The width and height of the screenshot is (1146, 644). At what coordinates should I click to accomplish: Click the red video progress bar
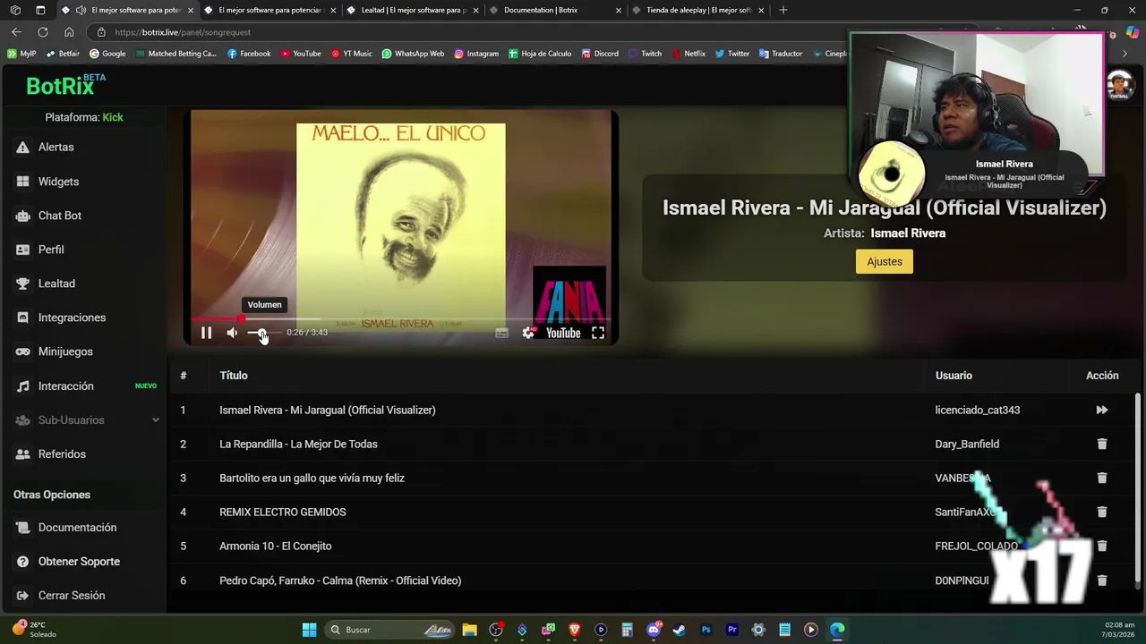(400, 318)
